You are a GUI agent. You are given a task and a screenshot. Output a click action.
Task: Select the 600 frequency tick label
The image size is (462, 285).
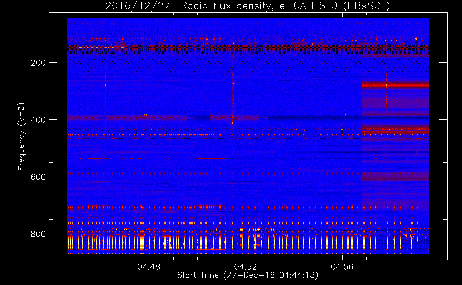tap(38, 177)
